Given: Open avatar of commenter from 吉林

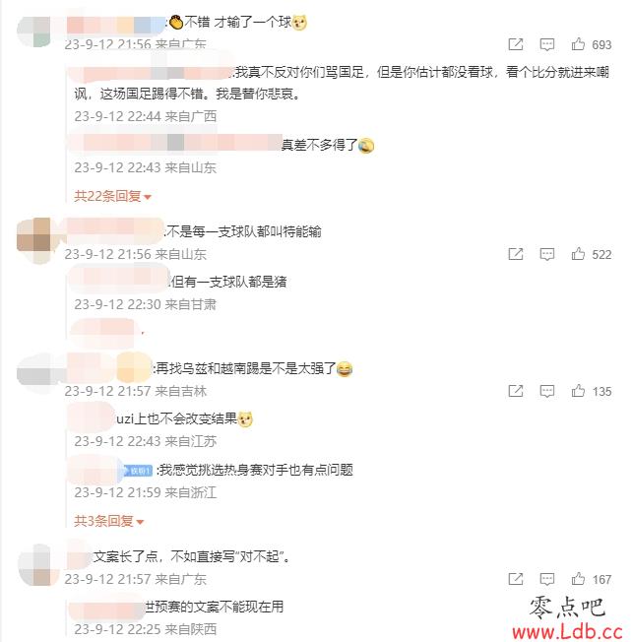Looking at the screenshot, I should click(33, 372).
